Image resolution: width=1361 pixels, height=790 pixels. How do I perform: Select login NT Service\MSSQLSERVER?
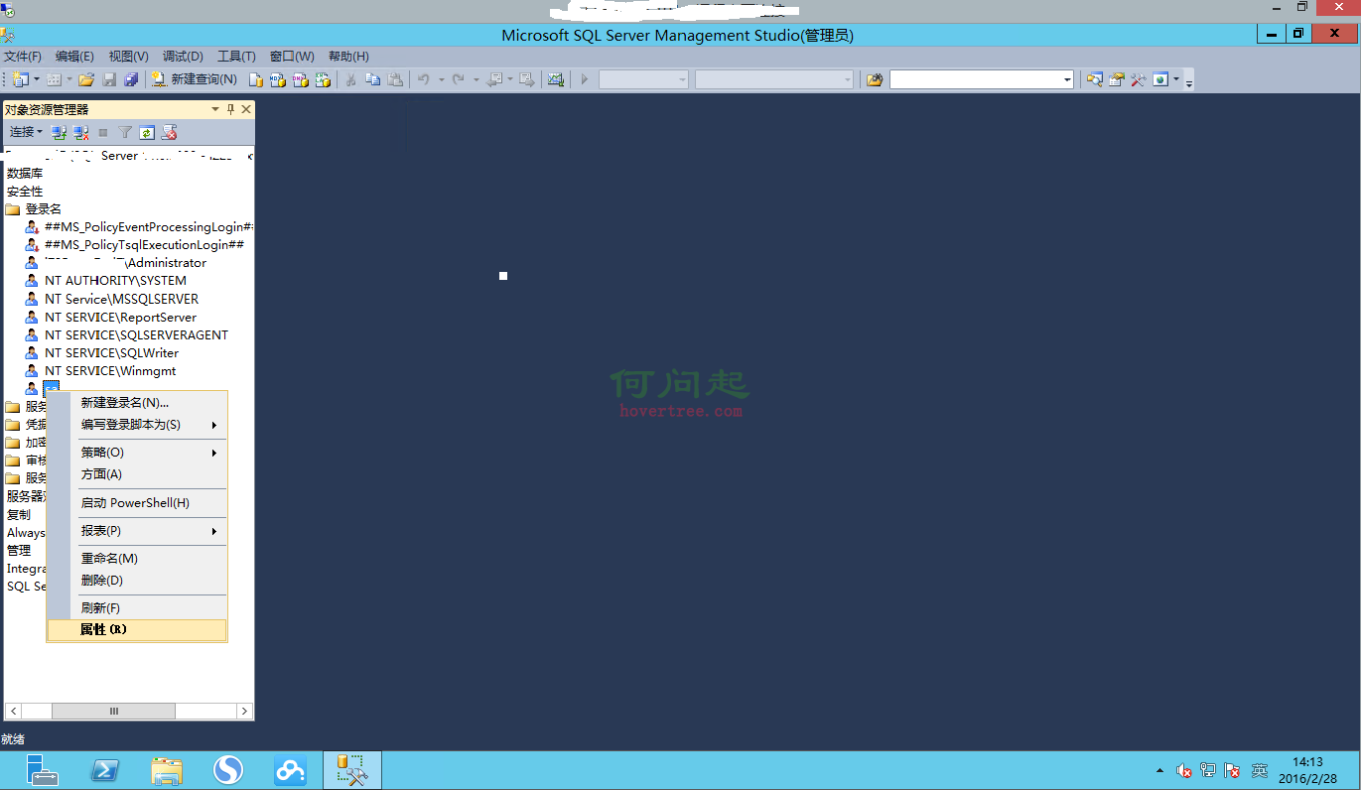click(x=121, y=299)
